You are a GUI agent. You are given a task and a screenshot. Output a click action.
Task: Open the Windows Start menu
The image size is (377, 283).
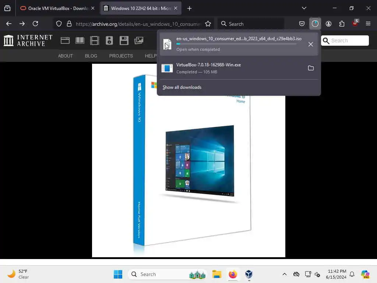coord(118,274)
